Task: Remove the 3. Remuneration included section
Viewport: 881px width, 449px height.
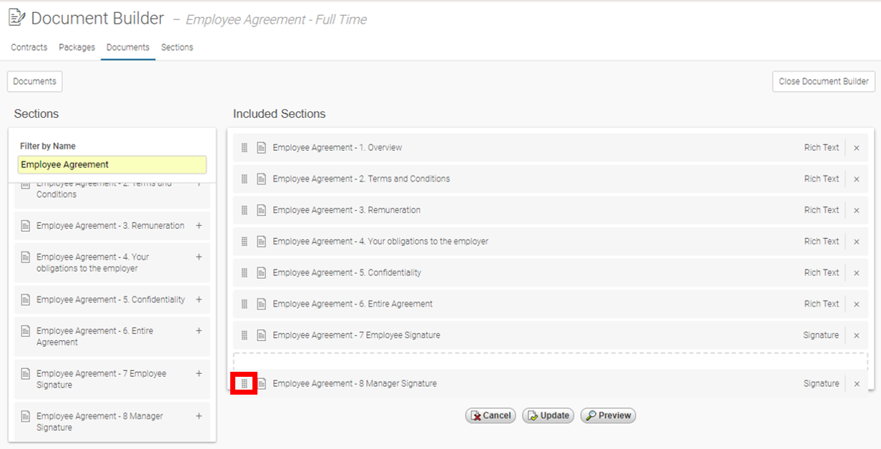Action: (x=856, y=210)
